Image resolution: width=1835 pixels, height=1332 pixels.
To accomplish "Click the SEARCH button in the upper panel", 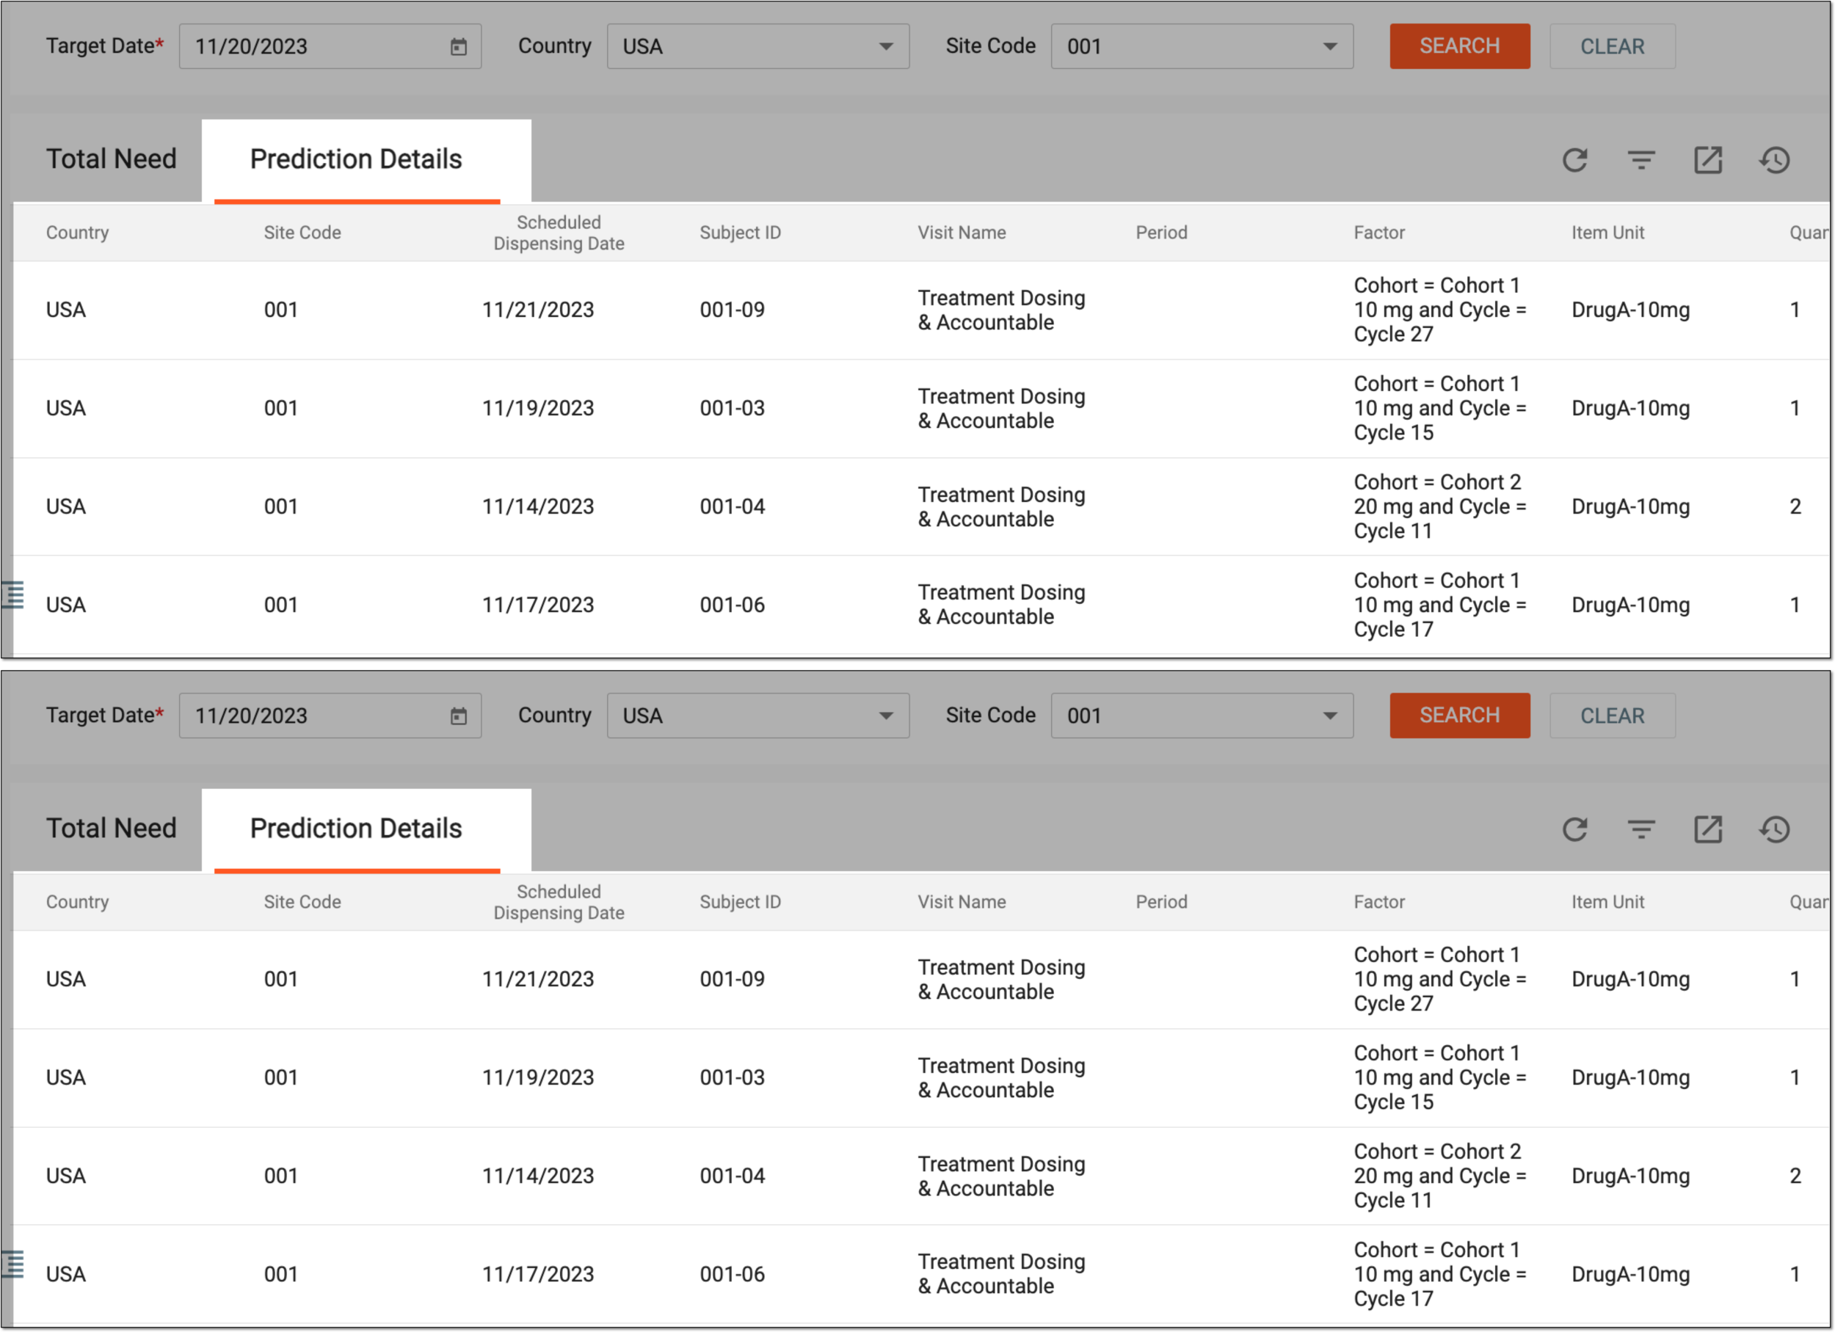I will tap(1460, 47).
